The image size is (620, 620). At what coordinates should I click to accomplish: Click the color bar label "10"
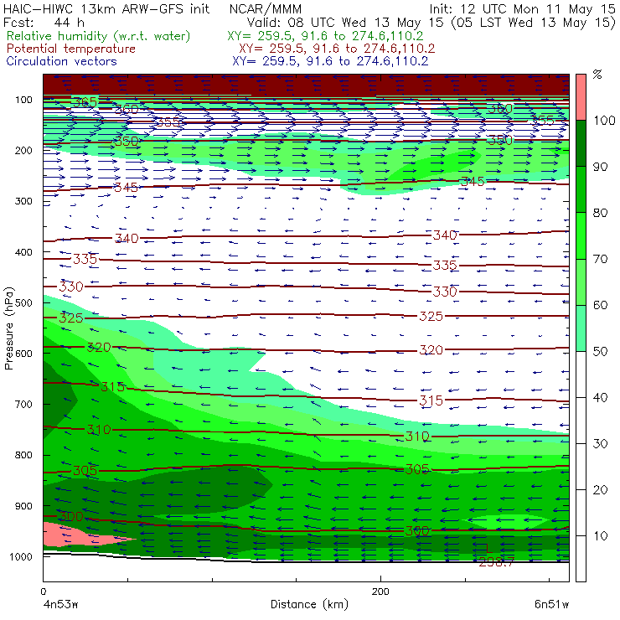click(600, 535)
